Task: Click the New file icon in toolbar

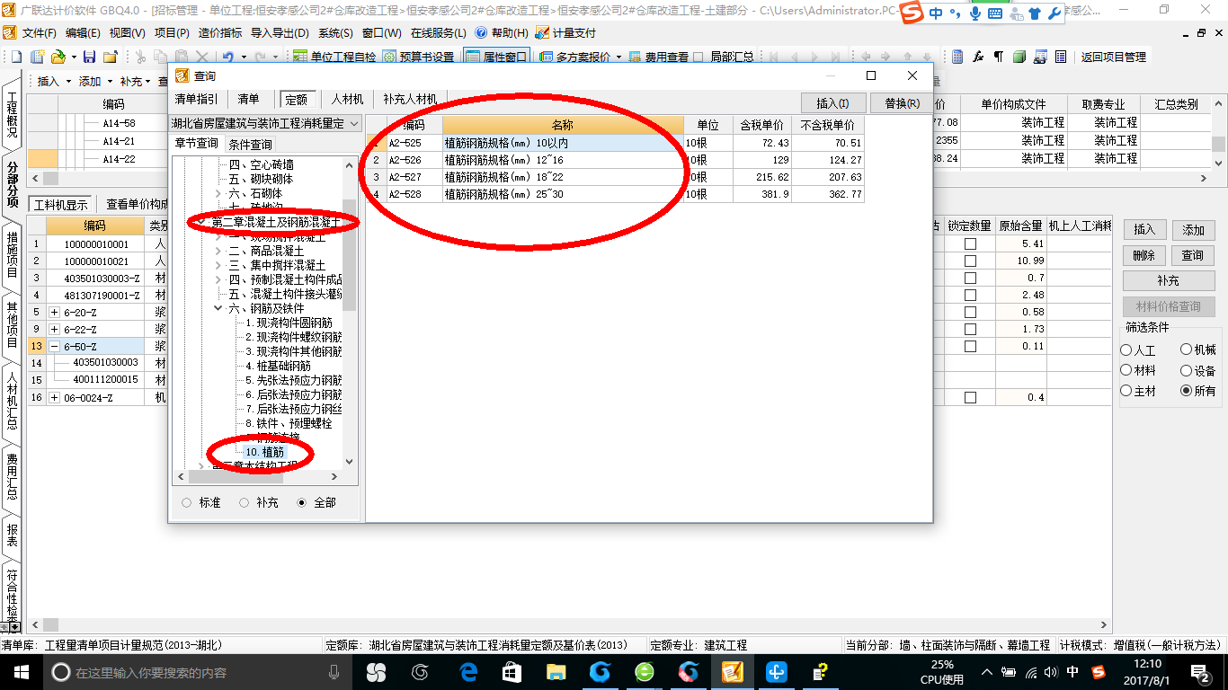Action: tap(16, 57)
